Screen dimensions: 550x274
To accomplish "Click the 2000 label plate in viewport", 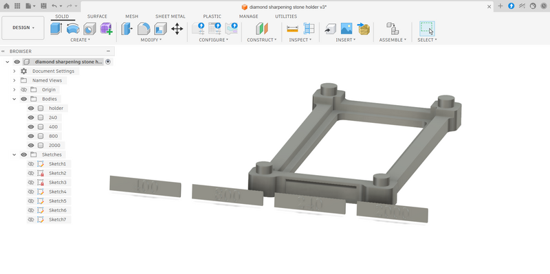I will (x=392, y=212).
